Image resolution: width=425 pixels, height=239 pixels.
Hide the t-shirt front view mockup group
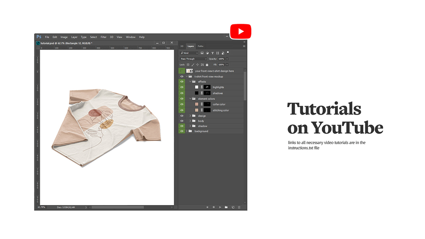182,77
